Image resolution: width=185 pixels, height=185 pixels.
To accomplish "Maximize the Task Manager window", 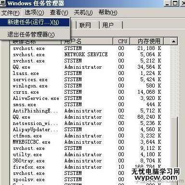I will 175,3.
